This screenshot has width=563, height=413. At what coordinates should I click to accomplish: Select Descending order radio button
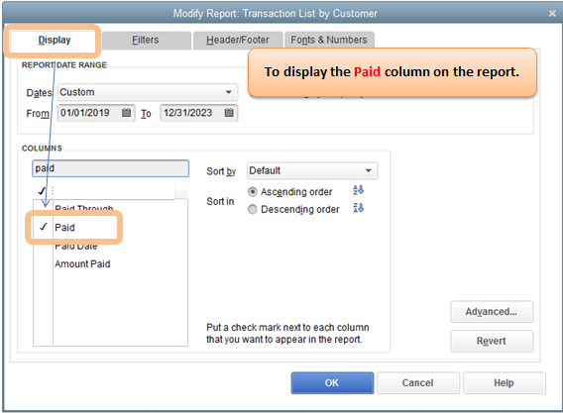pyautogui.click(x=253, y=209)
